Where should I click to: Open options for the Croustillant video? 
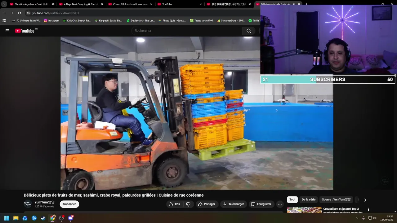368,210
